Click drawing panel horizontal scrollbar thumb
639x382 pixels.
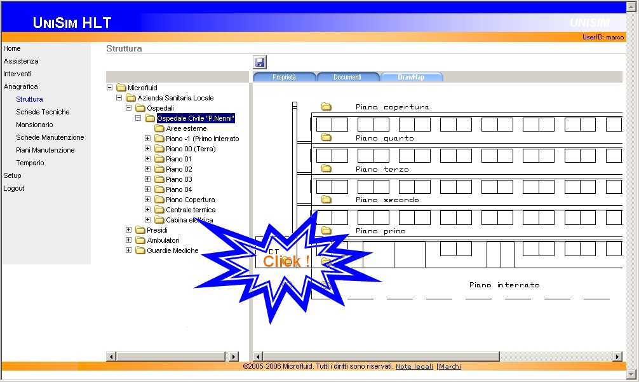click(x=382, y=357)
